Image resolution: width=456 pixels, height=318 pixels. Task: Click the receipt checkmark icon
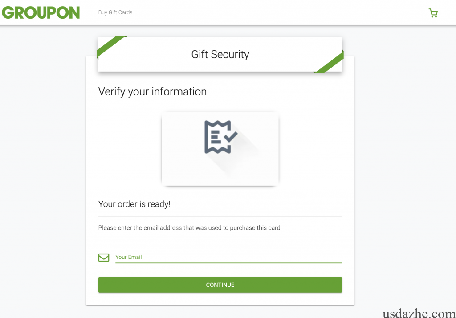pos(220,137)
